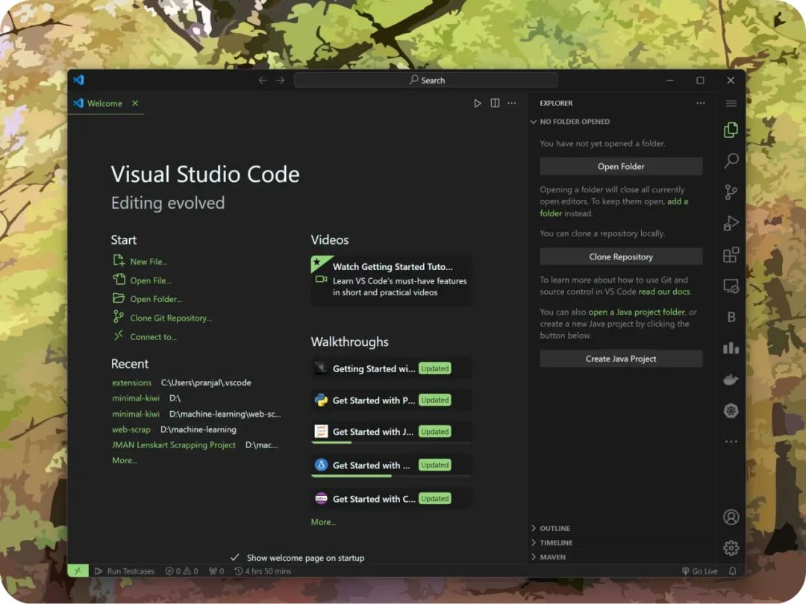Open Explorer panel more actions menu

click(x=700, y=104)
